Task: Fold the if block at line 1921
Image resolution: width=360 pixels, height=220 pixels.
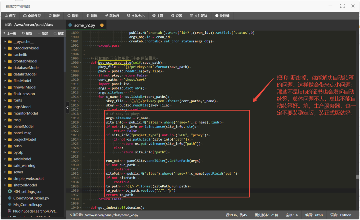Action: click(x=80, y=127)
